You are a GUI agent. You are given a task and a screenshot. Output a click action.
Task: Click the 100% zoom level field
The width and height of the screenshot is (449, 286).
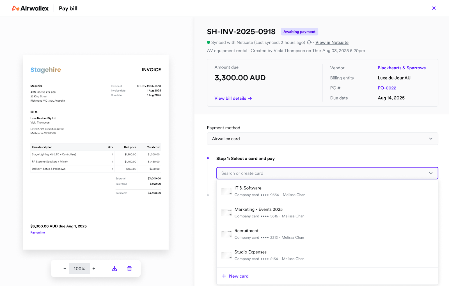coord(79,269)
